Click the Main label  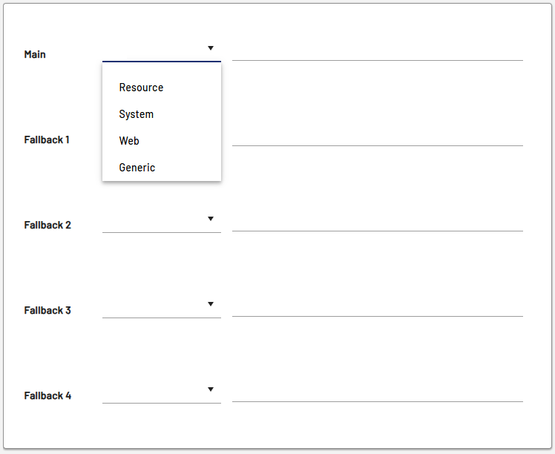coord(35,54)
